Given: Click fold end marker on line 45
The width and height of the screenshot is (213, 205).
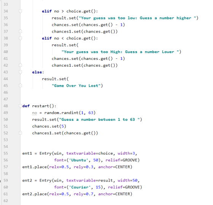Looking at the screenshot, I should [x=20, y=86].
